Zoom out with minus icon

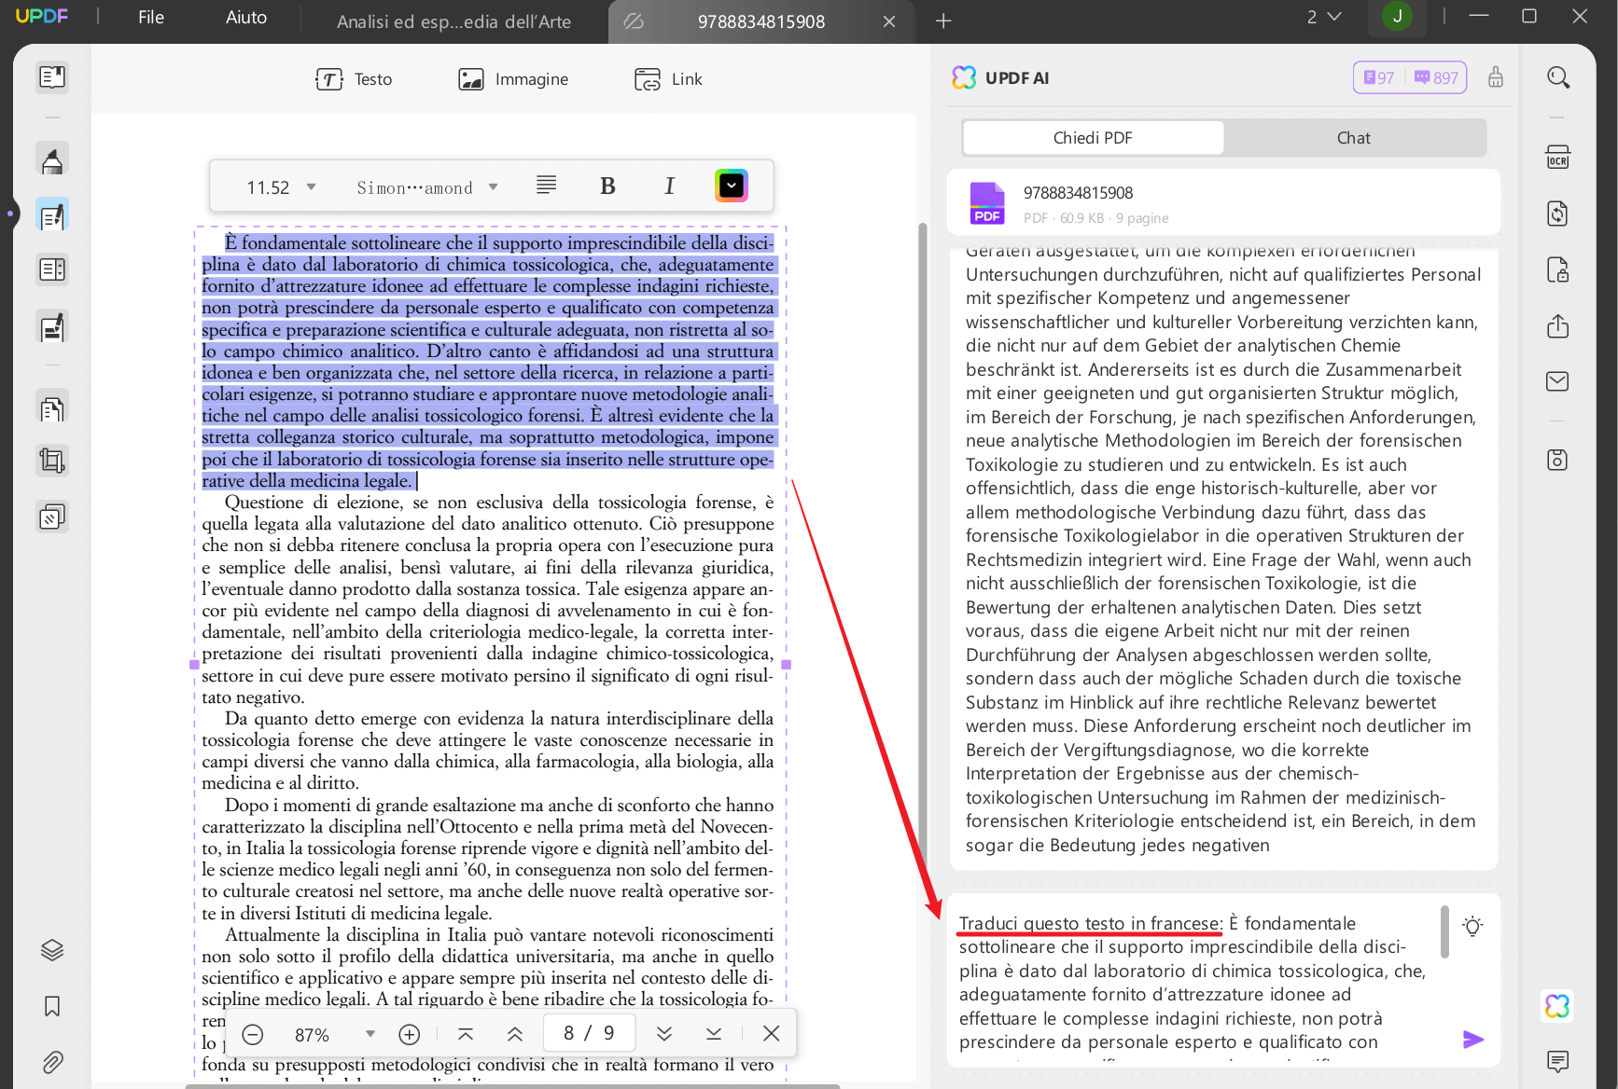click(253, 1034)
